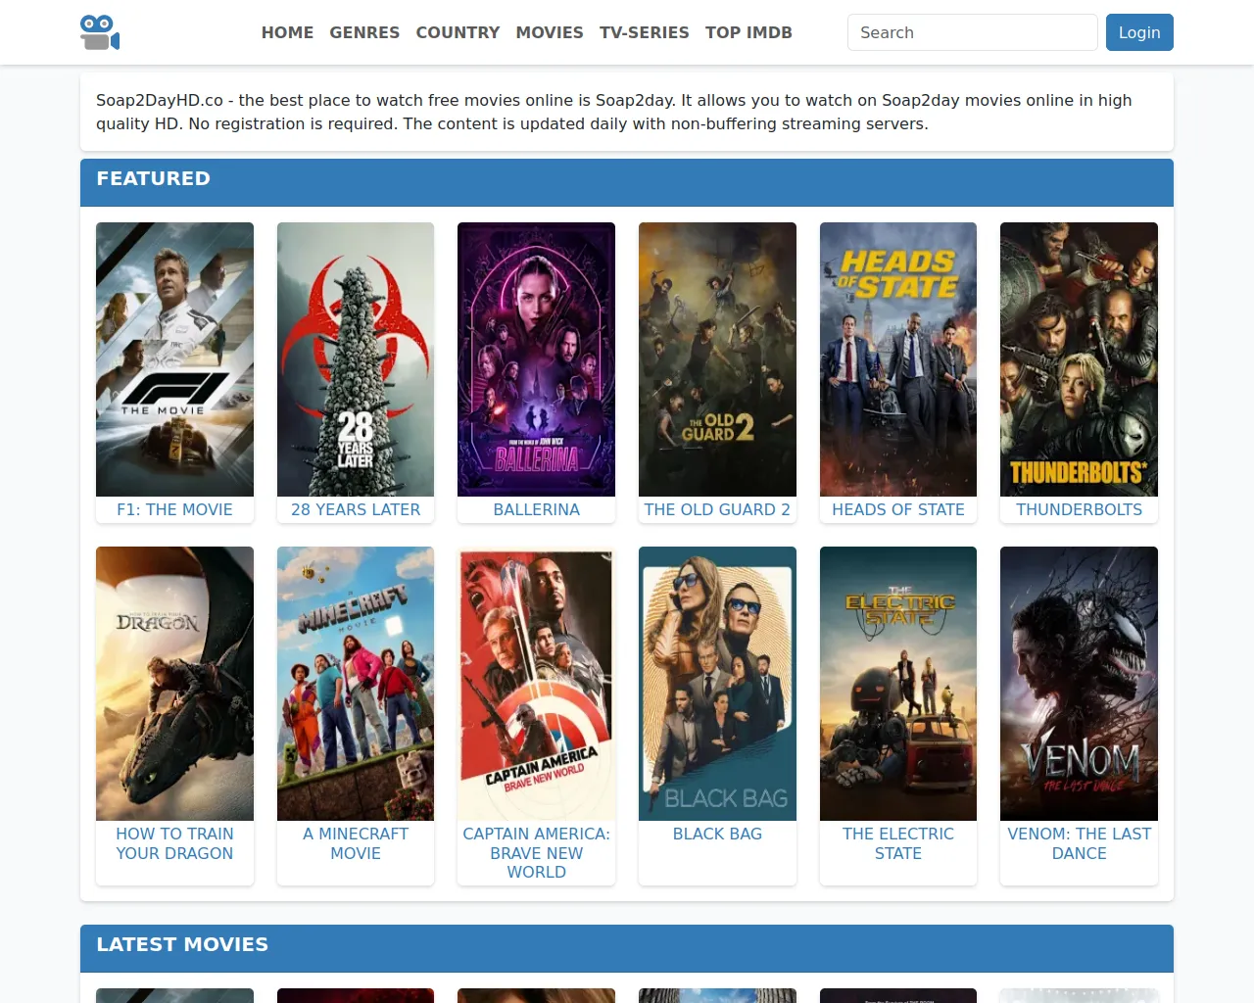Image resolution: width=1254 pixels, height=1003 pixels.
Task: Click the HEADS OF STATE title link
Action: coord(898,509)
